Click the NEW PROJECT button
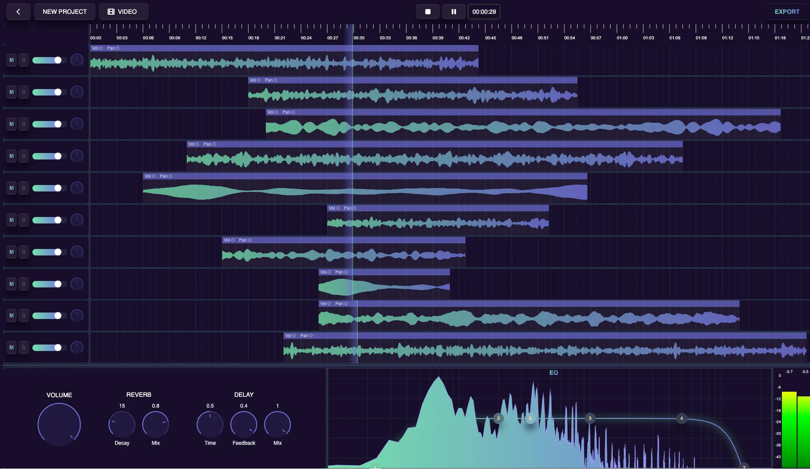Screen dimensions: 810x469 tap(65, 12)
